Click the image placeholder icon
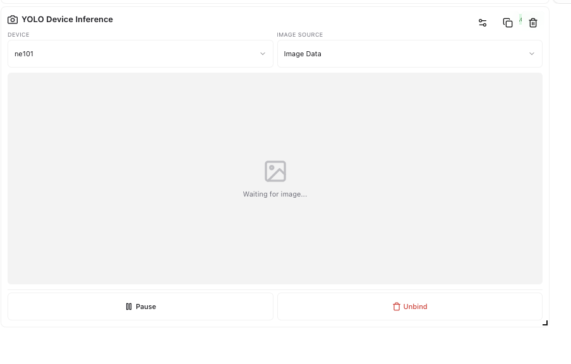The height and width of the screenshot is (364, 571). point(275,171)
